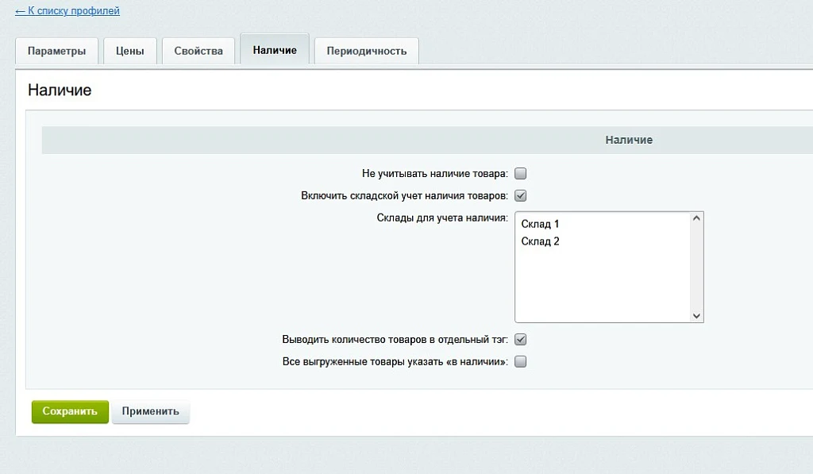Click the warehouse list scroll-up arrow
The width and height of the screenshot is (813, 474).
click(696, 218)
